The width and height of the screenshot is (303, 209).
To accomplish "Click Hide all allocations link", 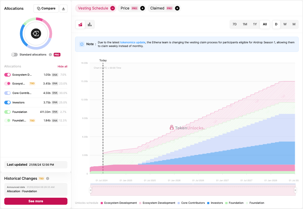I will (63, 67).
